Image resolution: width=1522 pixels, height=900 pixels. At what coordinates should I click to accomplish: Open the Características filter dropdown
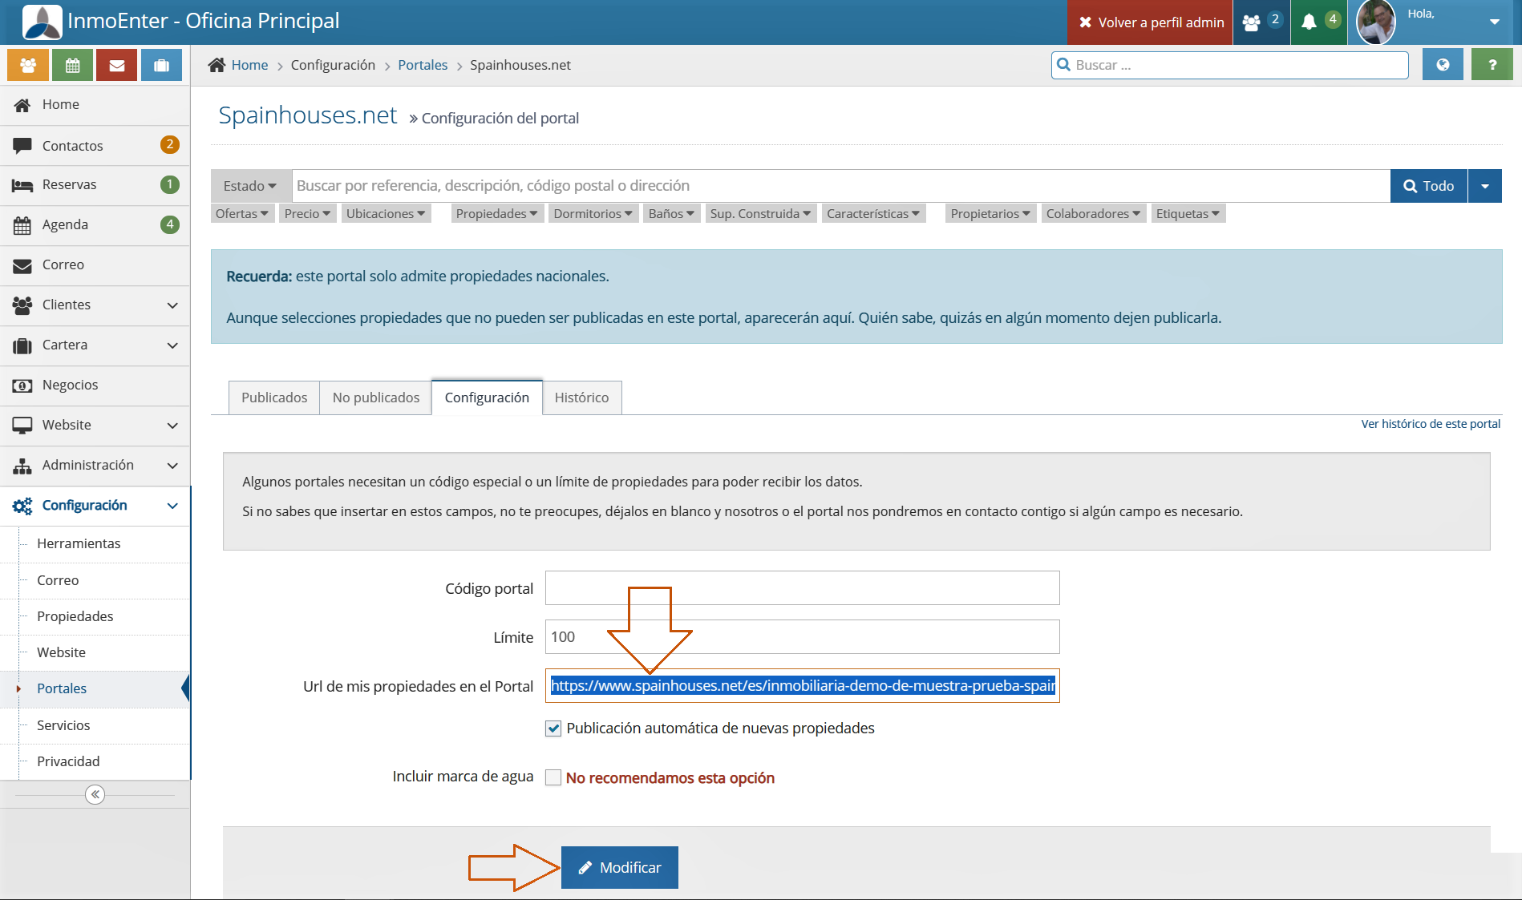[873, 214]
